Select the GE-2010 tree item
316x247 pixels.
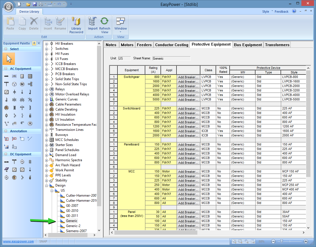pos(72,211)
